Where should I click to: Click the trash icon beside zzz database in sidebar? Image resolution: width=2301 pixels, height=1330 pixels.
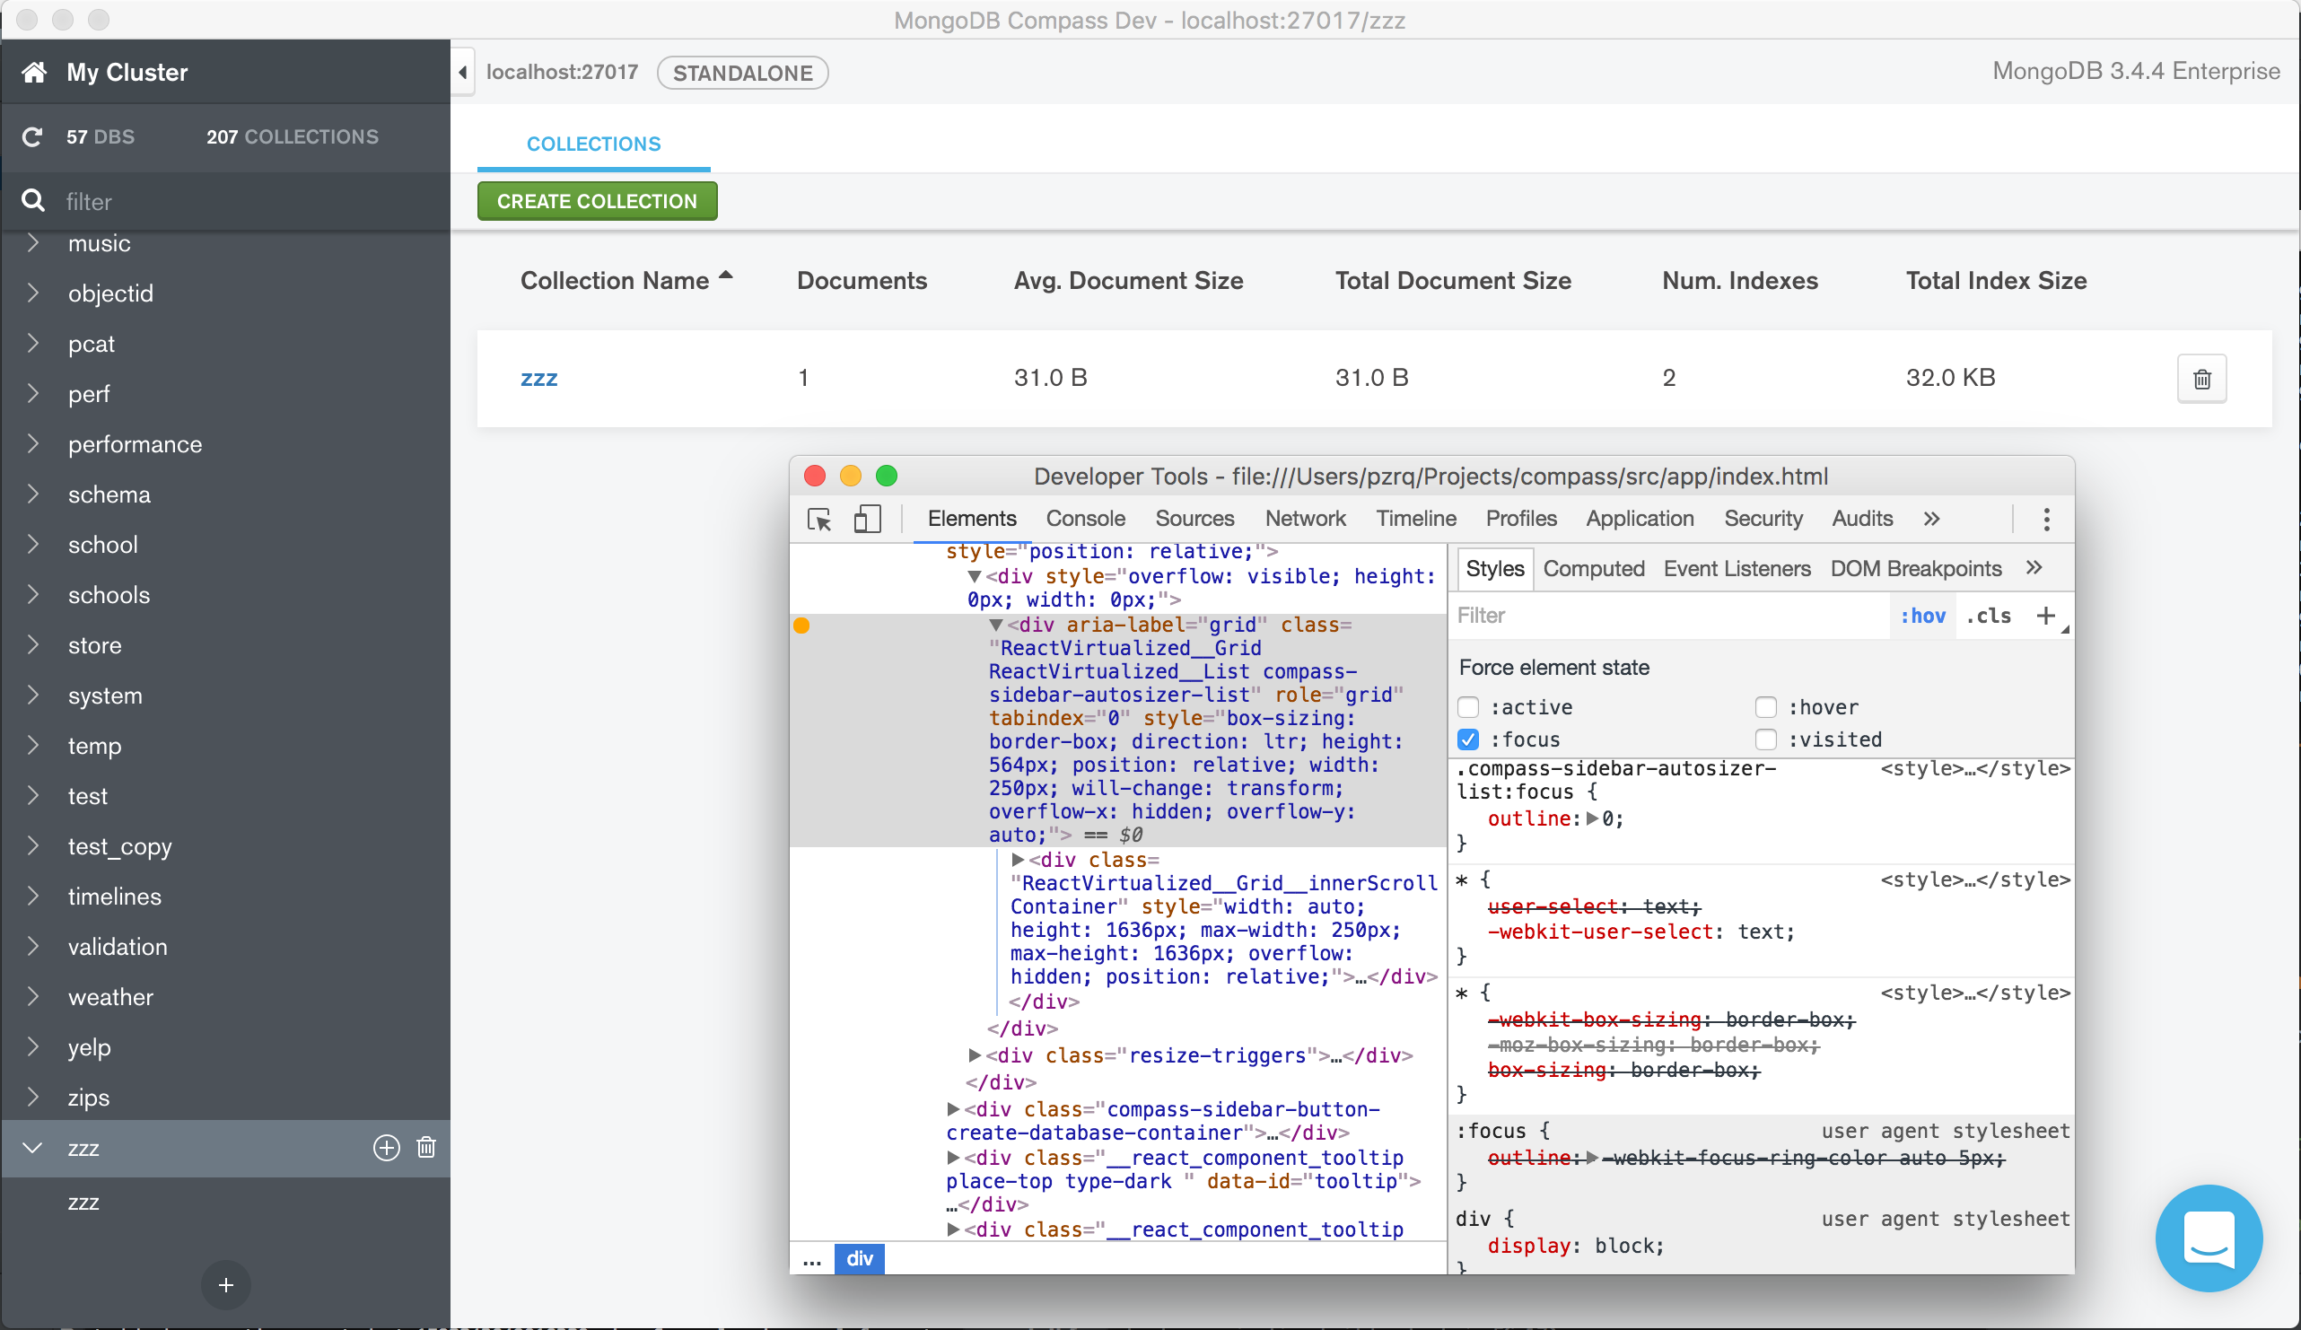[425, 1148]
